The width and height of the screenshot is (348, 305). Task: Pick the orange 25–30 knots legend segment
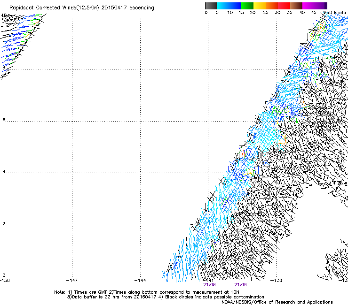point(272,6)
